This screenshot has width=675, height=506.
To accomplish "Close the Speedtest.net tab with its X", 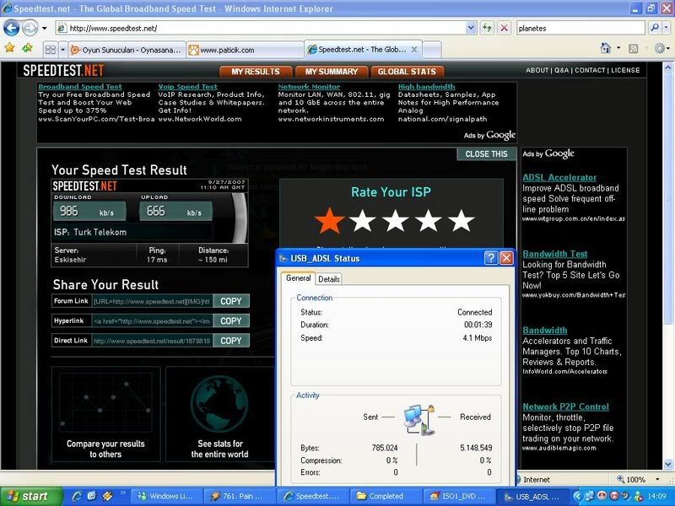I will point(414,50).
